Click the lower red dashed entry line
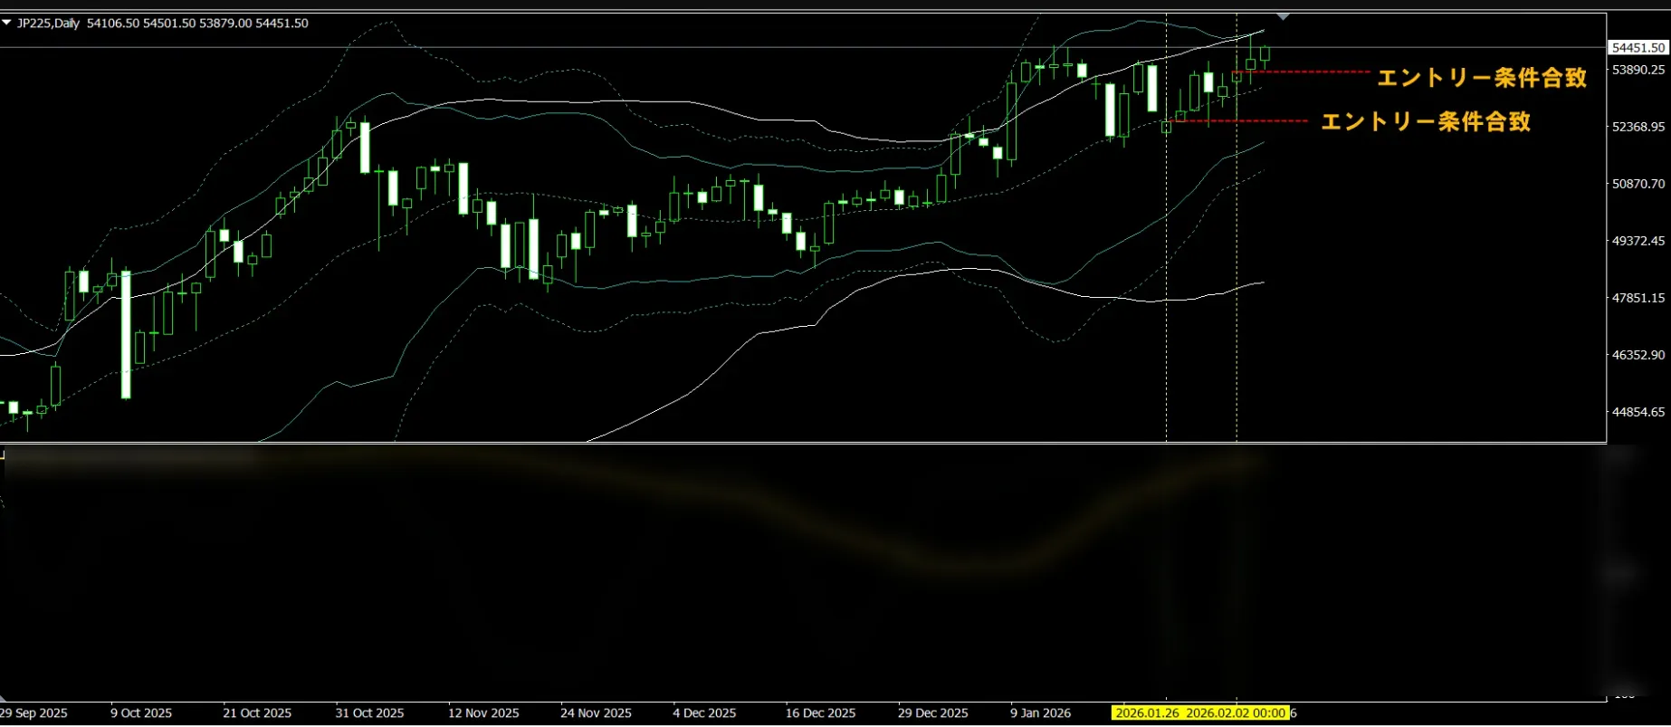 (1238, 120)
